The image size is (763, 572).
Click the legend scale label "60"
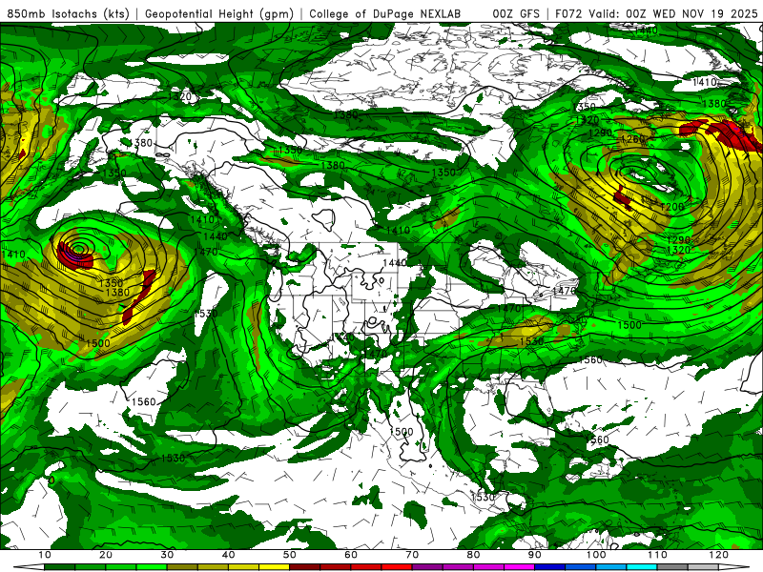point(351,555)
